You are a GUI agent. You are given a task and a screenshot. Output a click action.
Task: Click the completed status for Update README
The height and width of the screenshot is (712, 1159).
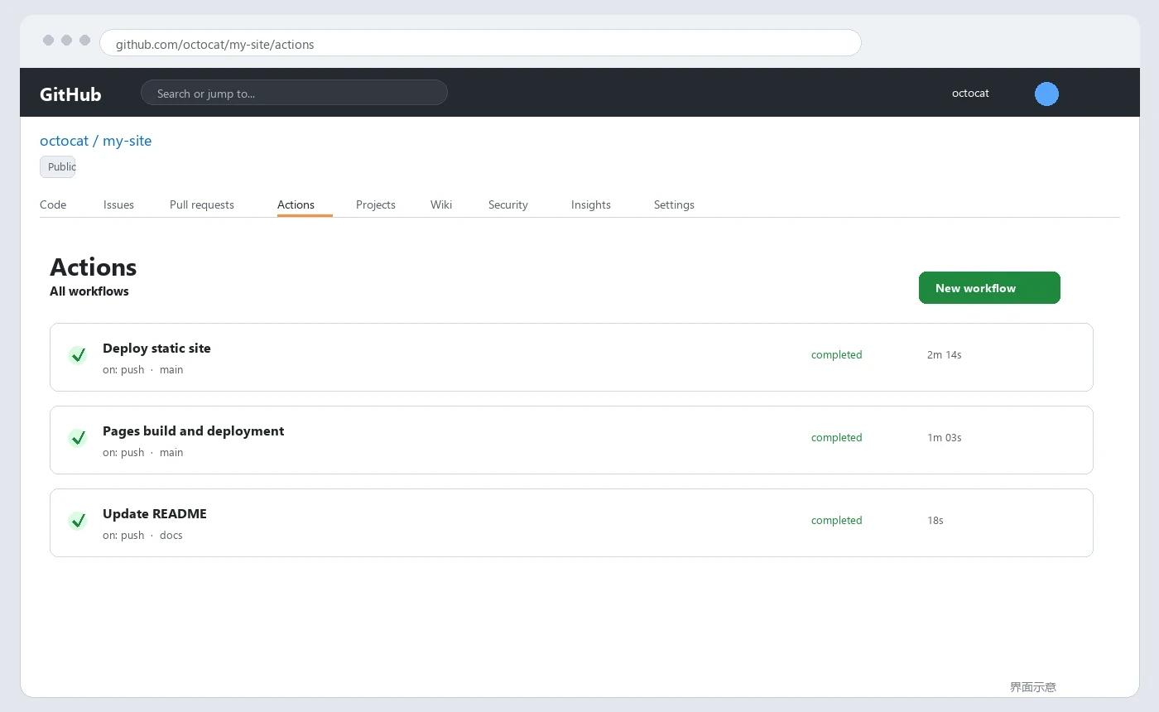(x=837, y=521)
